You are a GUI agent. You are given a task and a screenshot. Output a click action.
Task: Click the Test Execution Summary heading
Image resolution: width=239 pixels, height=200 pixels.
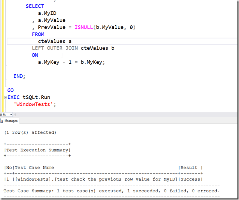pyautogui.click(x=37, y=150)
